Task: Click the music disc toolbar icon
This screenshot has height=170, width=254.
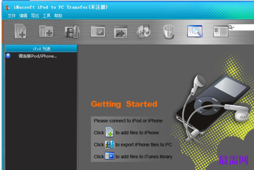Action: [x=143, y=31]
